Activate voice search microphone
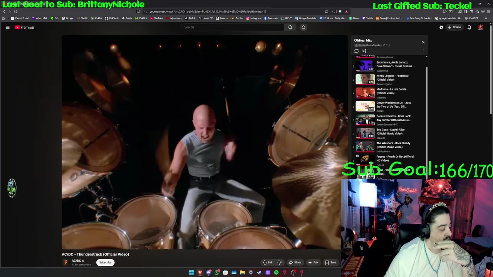493x277 pixels. pos(304,27)
